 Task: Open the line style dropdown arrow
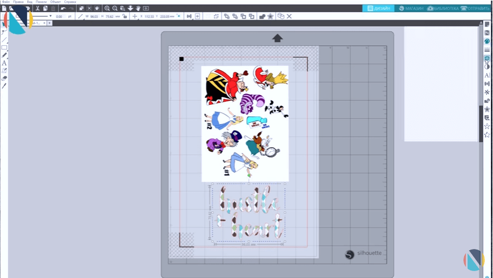coord(50,16)
